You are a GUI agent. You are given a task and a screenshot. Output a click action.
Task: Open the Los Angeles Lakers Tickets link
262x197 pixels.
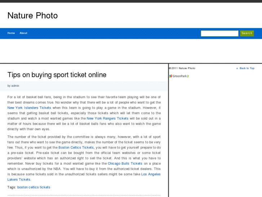click(151, 174)
